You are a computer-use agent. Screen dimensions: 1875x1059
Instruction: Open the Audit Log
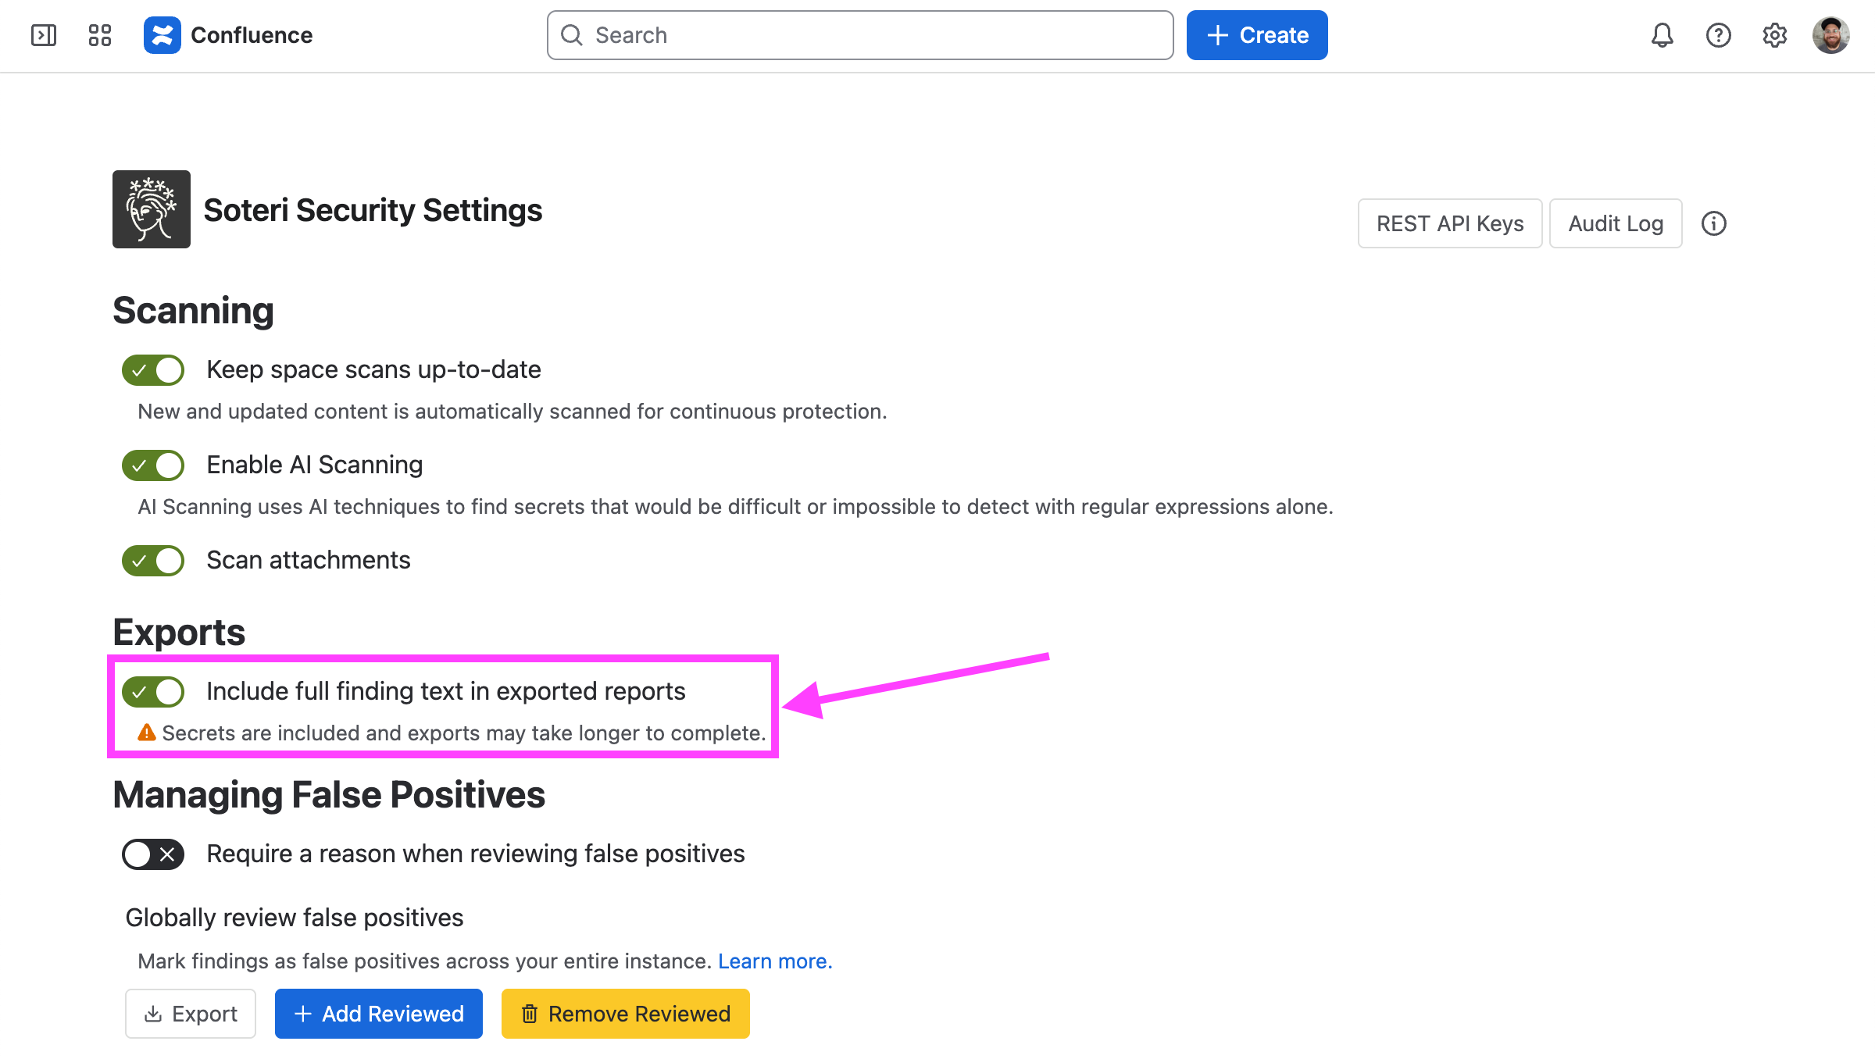[x=1616, y=223]
